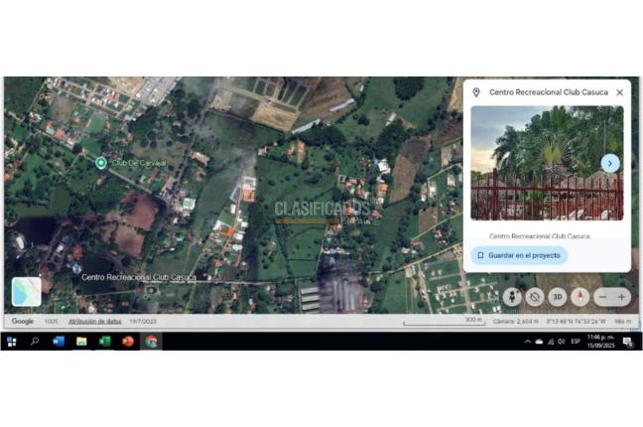Open the place photo of red fence
This screenshot has height=427, width=643.
[547, 163]
